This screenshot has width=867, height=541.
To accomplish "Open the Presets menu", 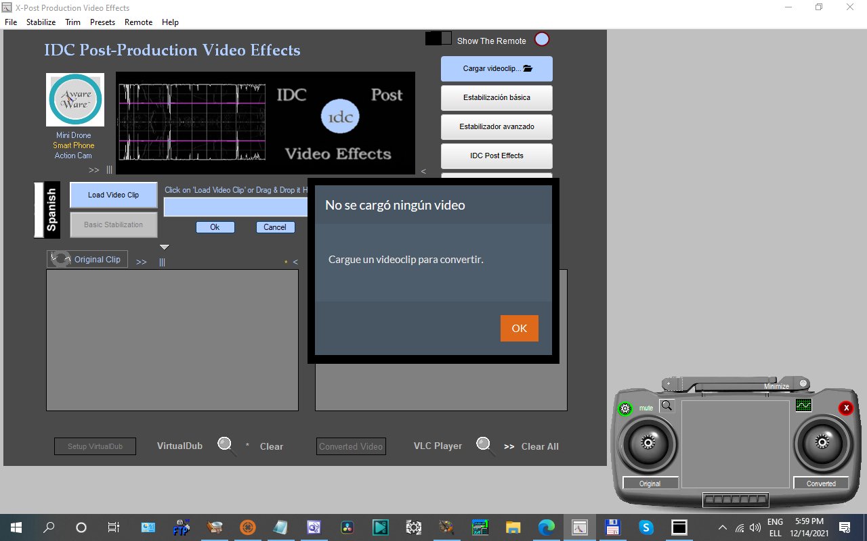I will [x=102, y=22].
